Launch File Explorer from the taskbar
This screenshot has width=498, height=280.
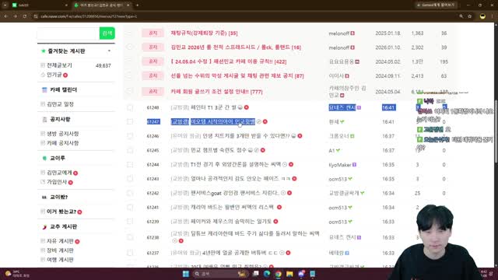(289, 274)
